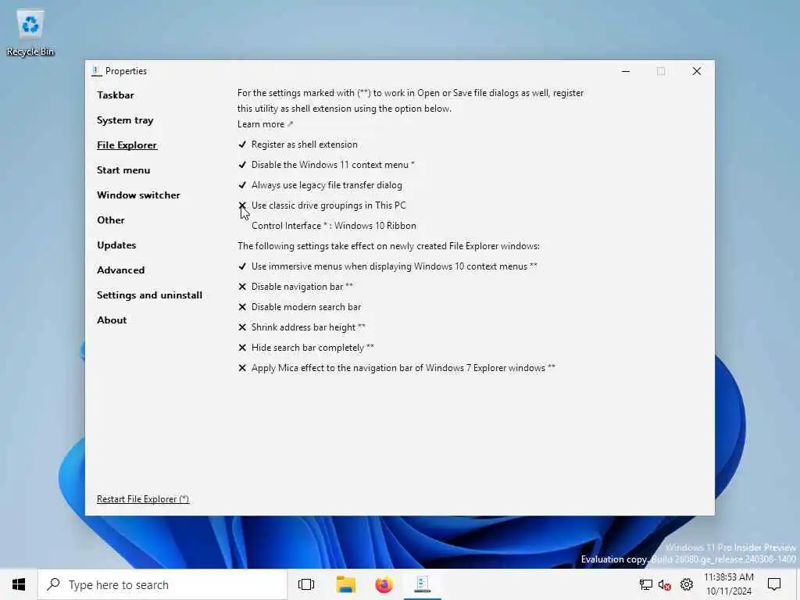Image resolution: width=800 pixels, height=600 pixels.
Task: Launch Firefox from taskbar
Action: tap(384, 584)
